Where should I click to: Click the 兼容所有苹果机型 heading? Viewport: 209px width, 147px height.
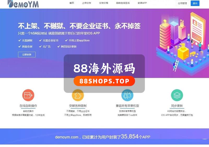point(127,106)
